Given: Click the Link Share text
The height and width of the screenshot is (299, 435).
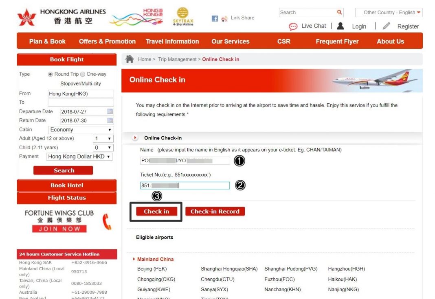Looking at the screenshot, I should click(242, 18).
